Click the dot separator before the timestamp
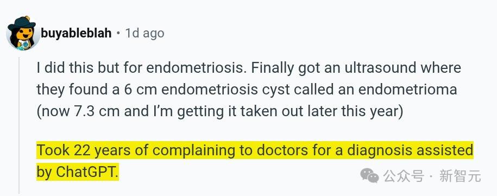The width and height of the screenshot is (497, 196). [118, 33]
